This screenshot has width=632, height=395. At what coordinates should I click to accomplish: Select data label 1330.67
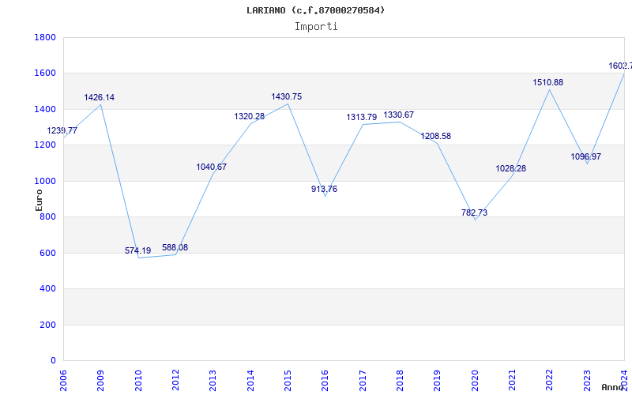pyautogui.click(x=399, y=115)
